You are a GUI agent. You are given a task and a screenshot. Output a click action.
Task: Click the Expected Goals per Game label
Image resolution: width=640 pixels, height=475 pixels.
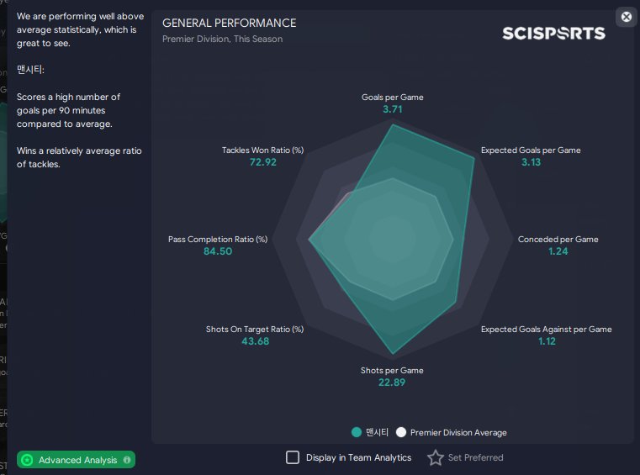531,150
